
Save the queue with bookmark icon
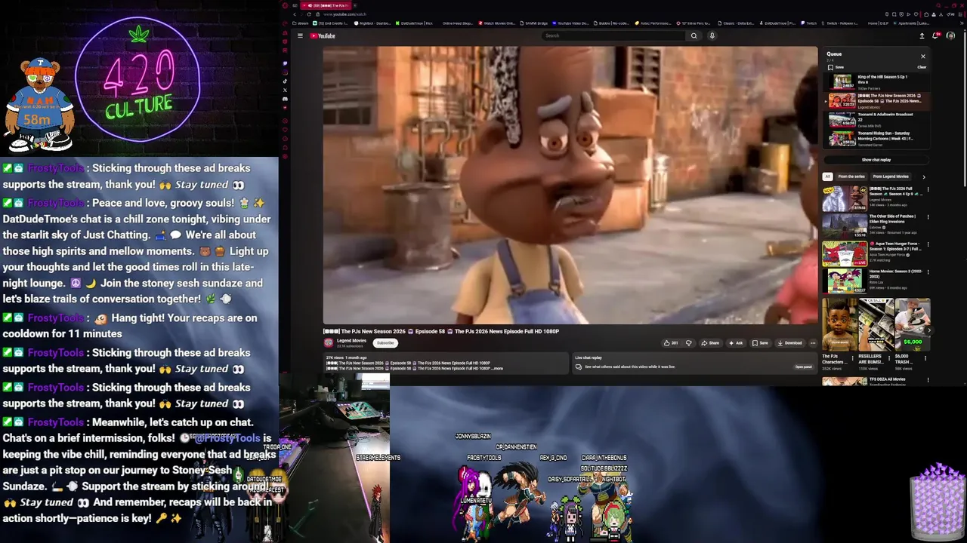click(x=834, y=67)
